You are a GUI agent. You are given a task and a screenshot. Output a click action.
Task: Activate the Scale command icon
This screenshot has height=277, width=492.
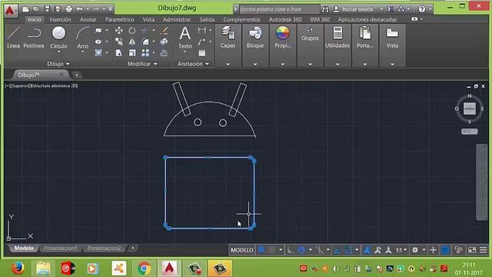132,53
